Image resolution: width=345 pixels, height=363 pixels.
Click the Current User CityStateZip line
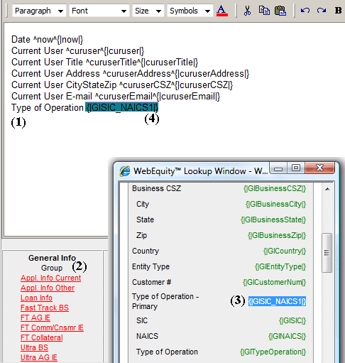coord(122,85)
